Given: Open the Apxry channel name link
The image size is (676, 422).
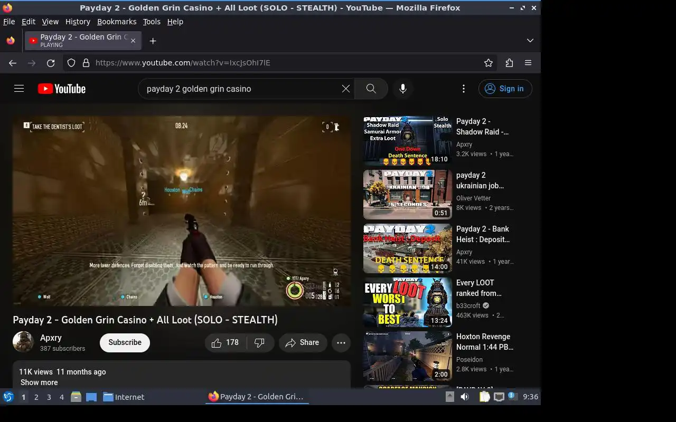Looking at the screenshot, I should (x=51, y=338).
